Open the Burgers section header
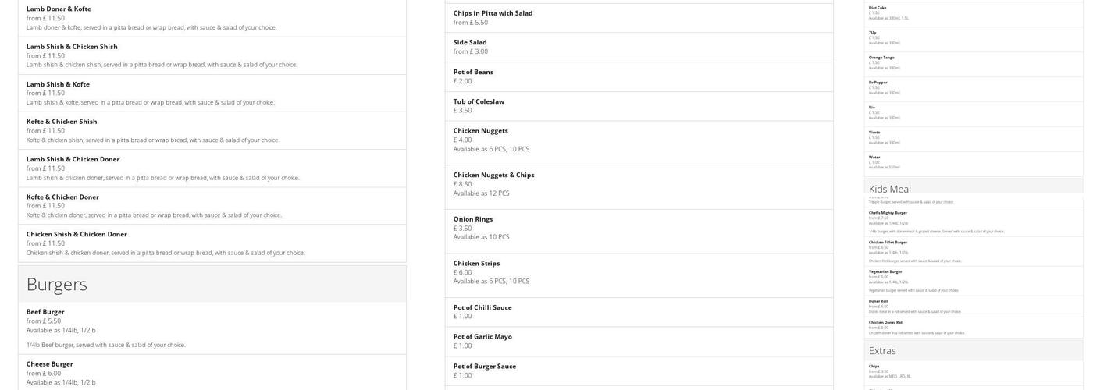1093x390 pixels. pos(56,284)
